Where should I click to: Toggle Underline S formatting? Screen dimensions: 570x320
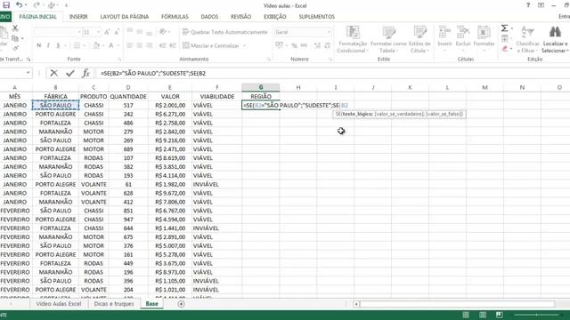click(58, 45)
